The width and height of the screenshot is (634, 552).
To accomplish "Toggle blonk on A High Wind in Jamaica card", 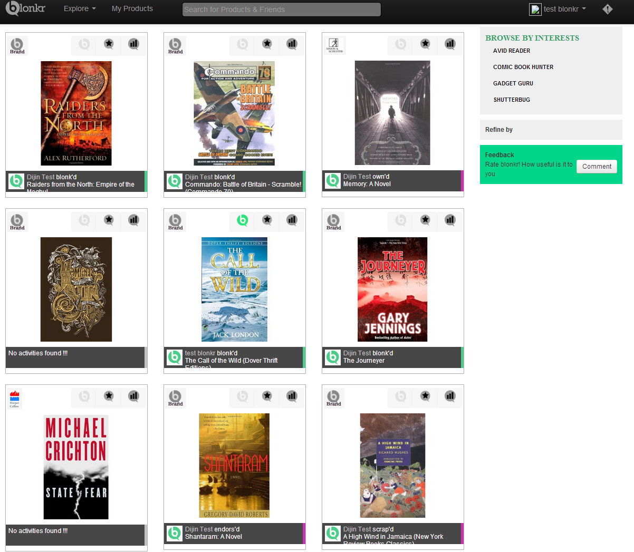I will tap(401, 396).
